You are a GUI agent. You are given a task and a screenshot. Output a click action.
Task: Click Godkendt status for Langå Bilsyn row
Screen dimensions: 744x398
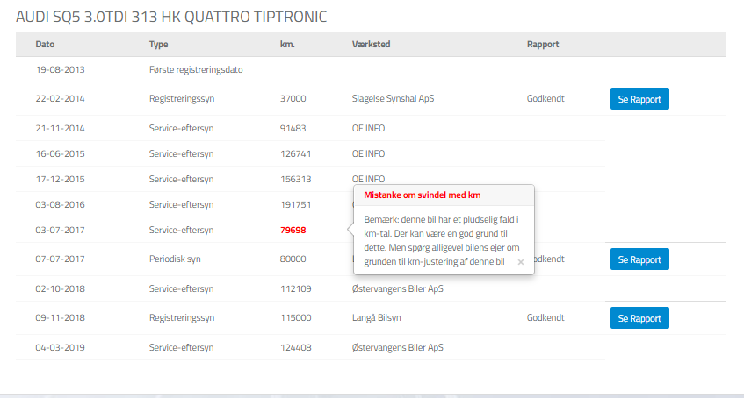[x=545, y=317]
